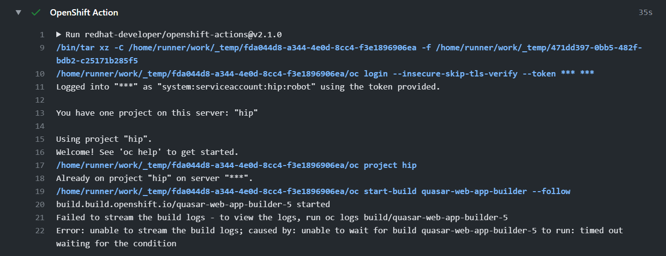Viewport: 666px width, 256px height.
Task: Collapse the OpenShift Action step
Action: 18,13
